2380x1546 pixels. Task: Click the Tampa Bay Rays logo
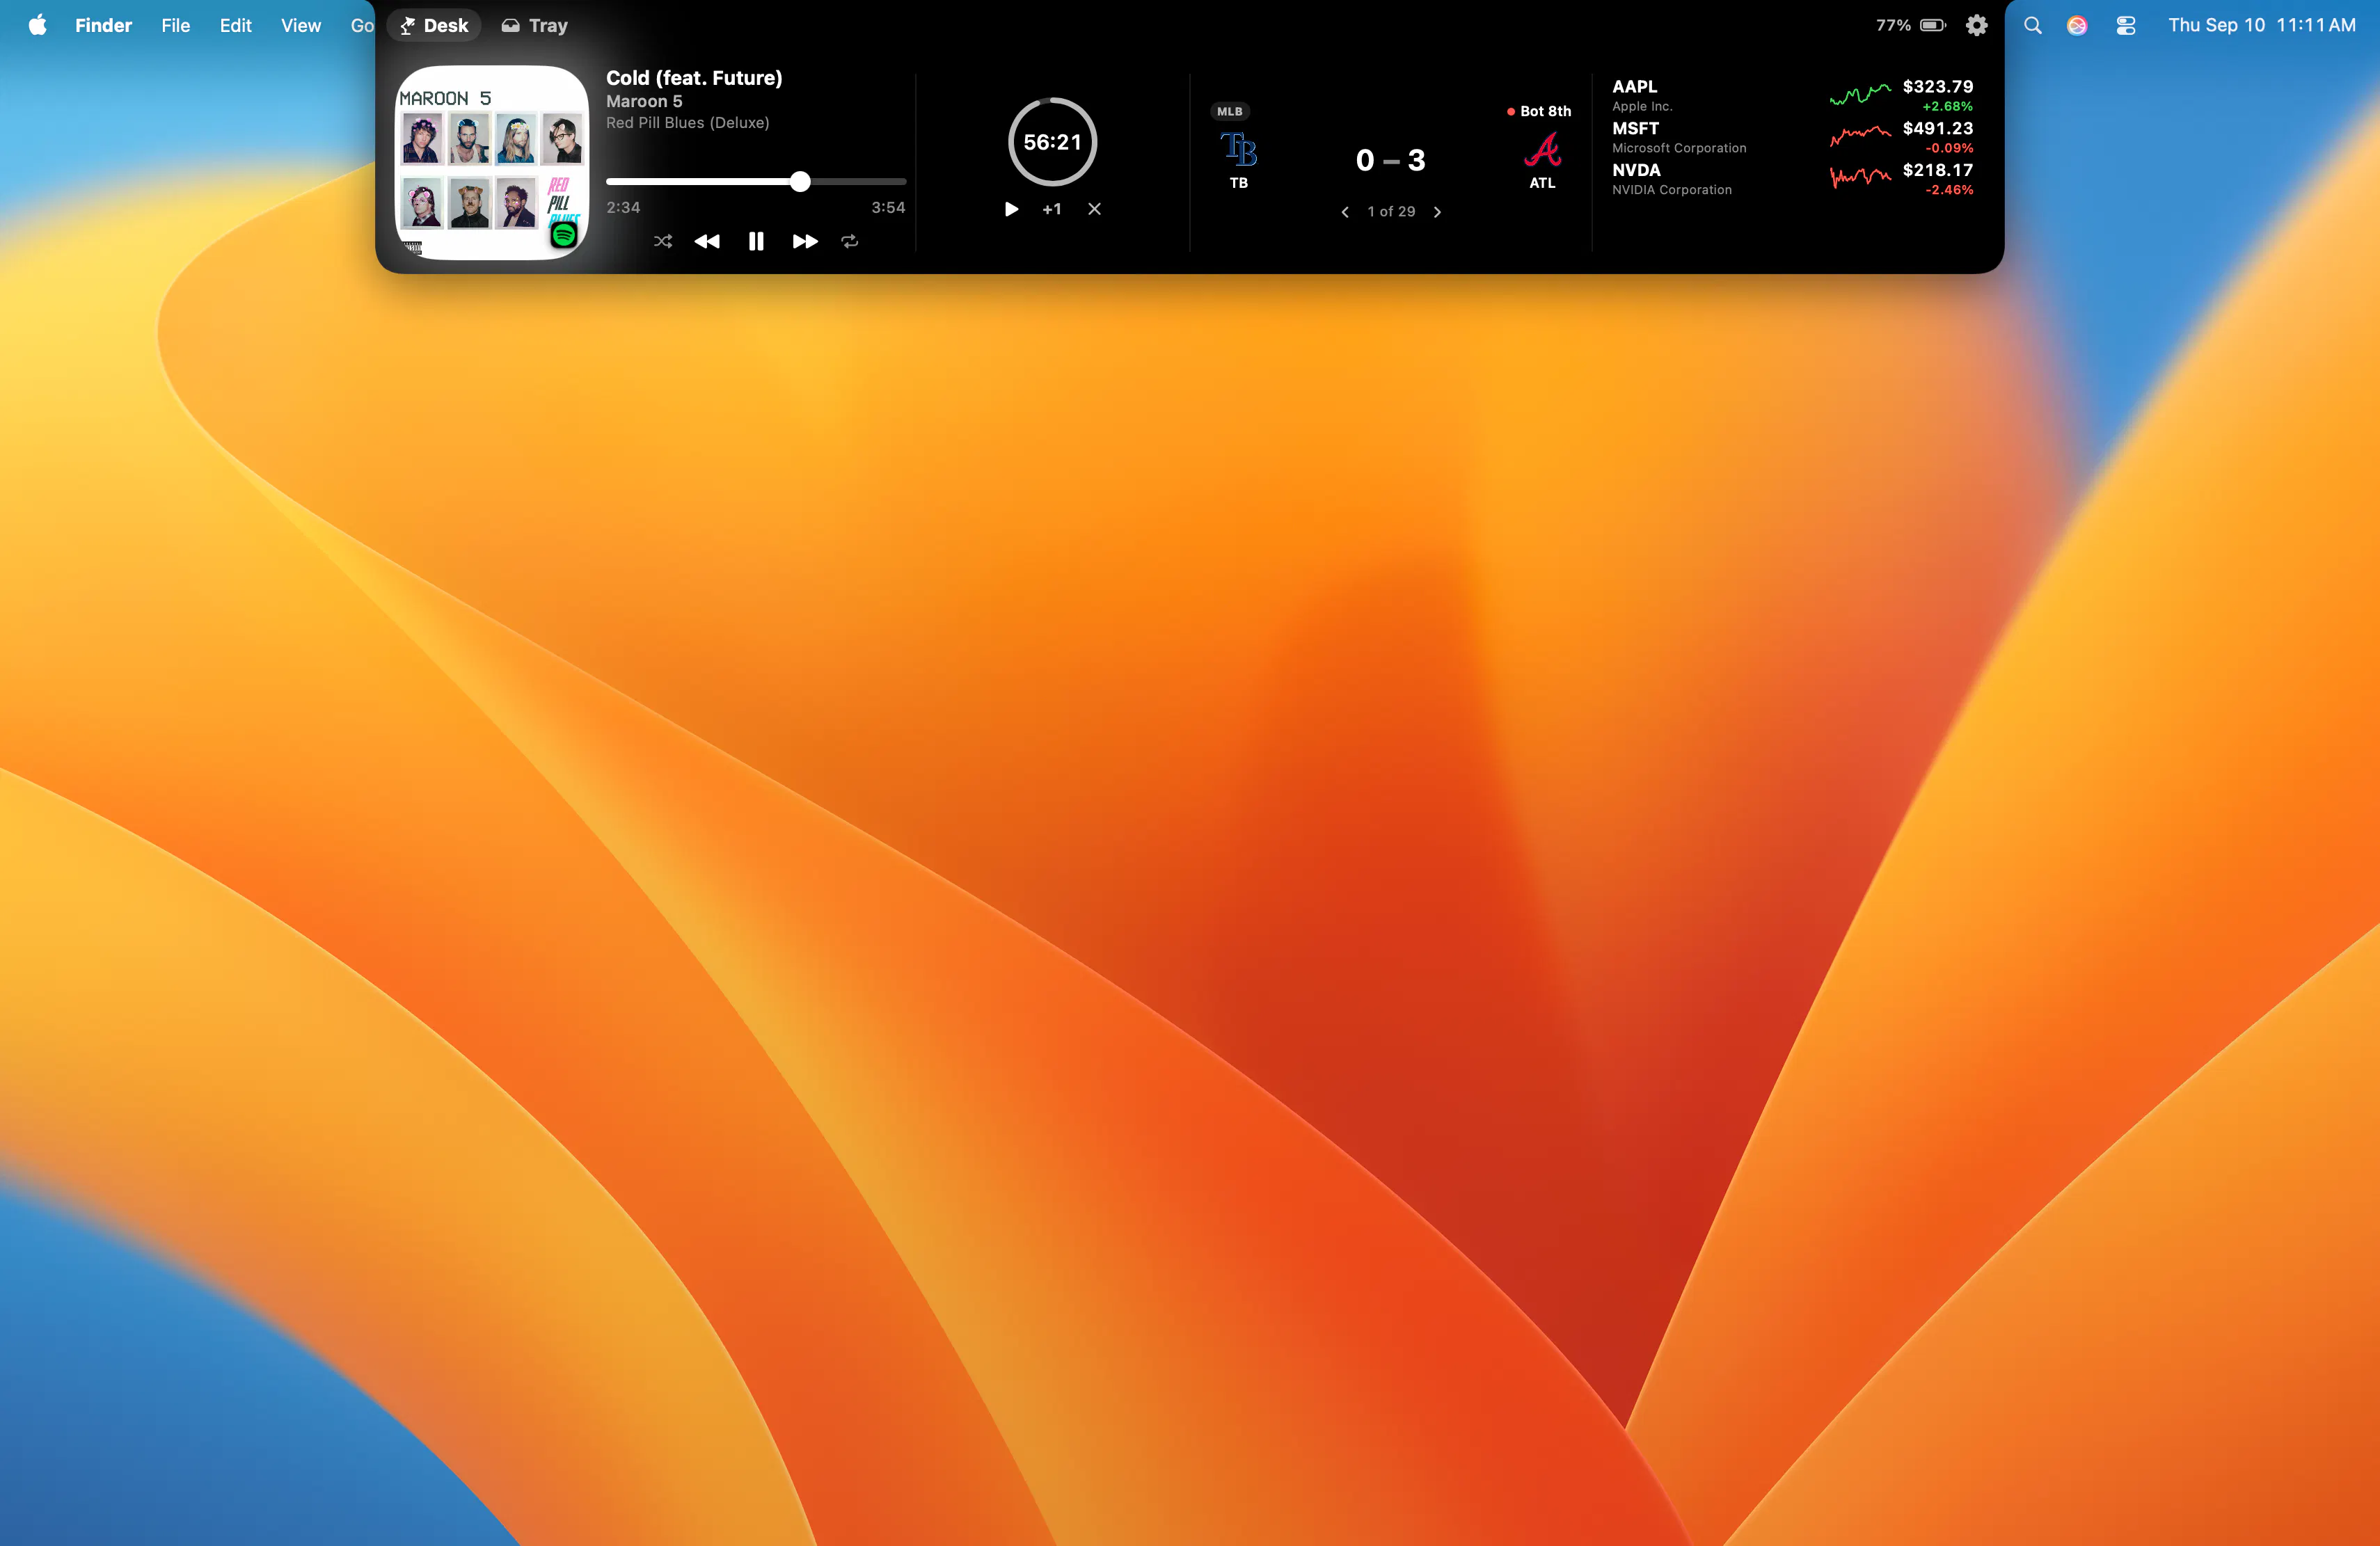click(1239, 150)
